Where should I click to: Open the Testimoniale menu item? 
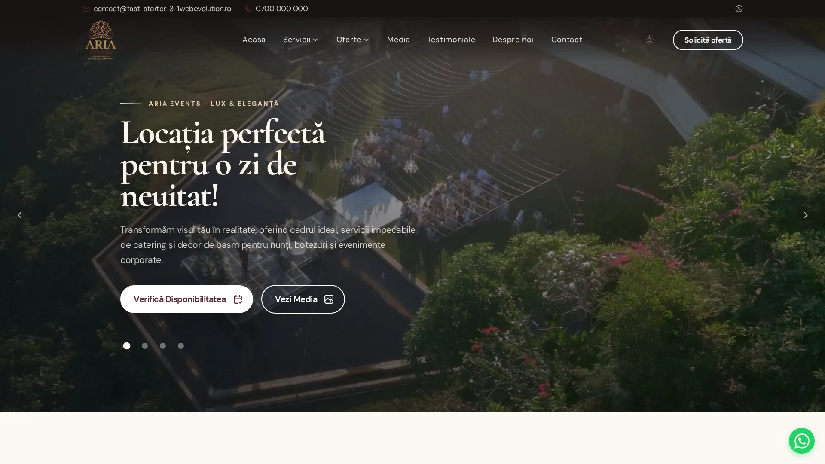click(451, 40)
